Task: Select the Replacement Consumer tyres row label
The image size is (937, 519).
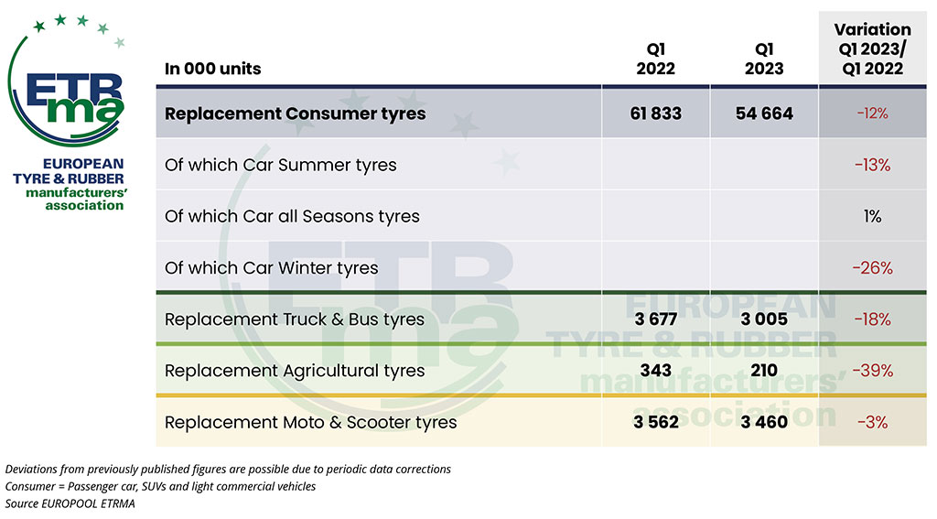Action: pyautogui.click(x=296, y=114)
